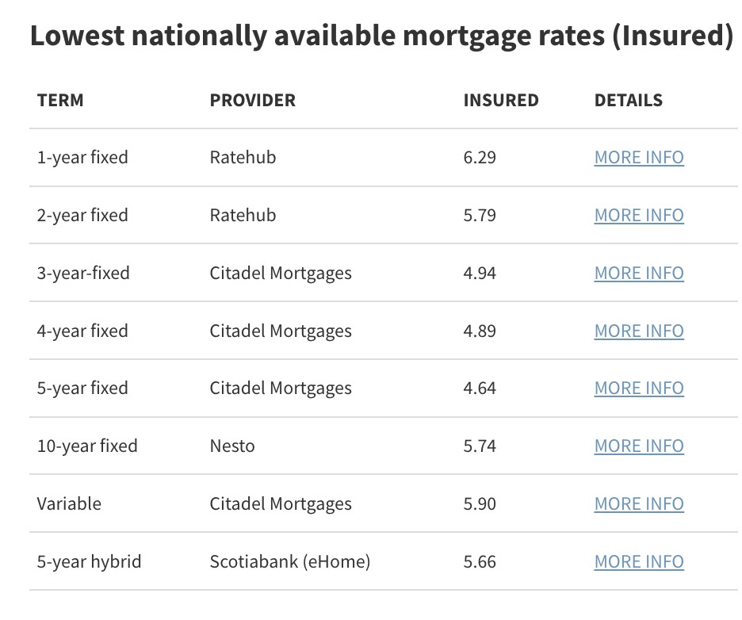Viewport: 742px width, 620px height.
Task: Click the 4.64 rate in 5-year fixed row
Action: (480, 388)
